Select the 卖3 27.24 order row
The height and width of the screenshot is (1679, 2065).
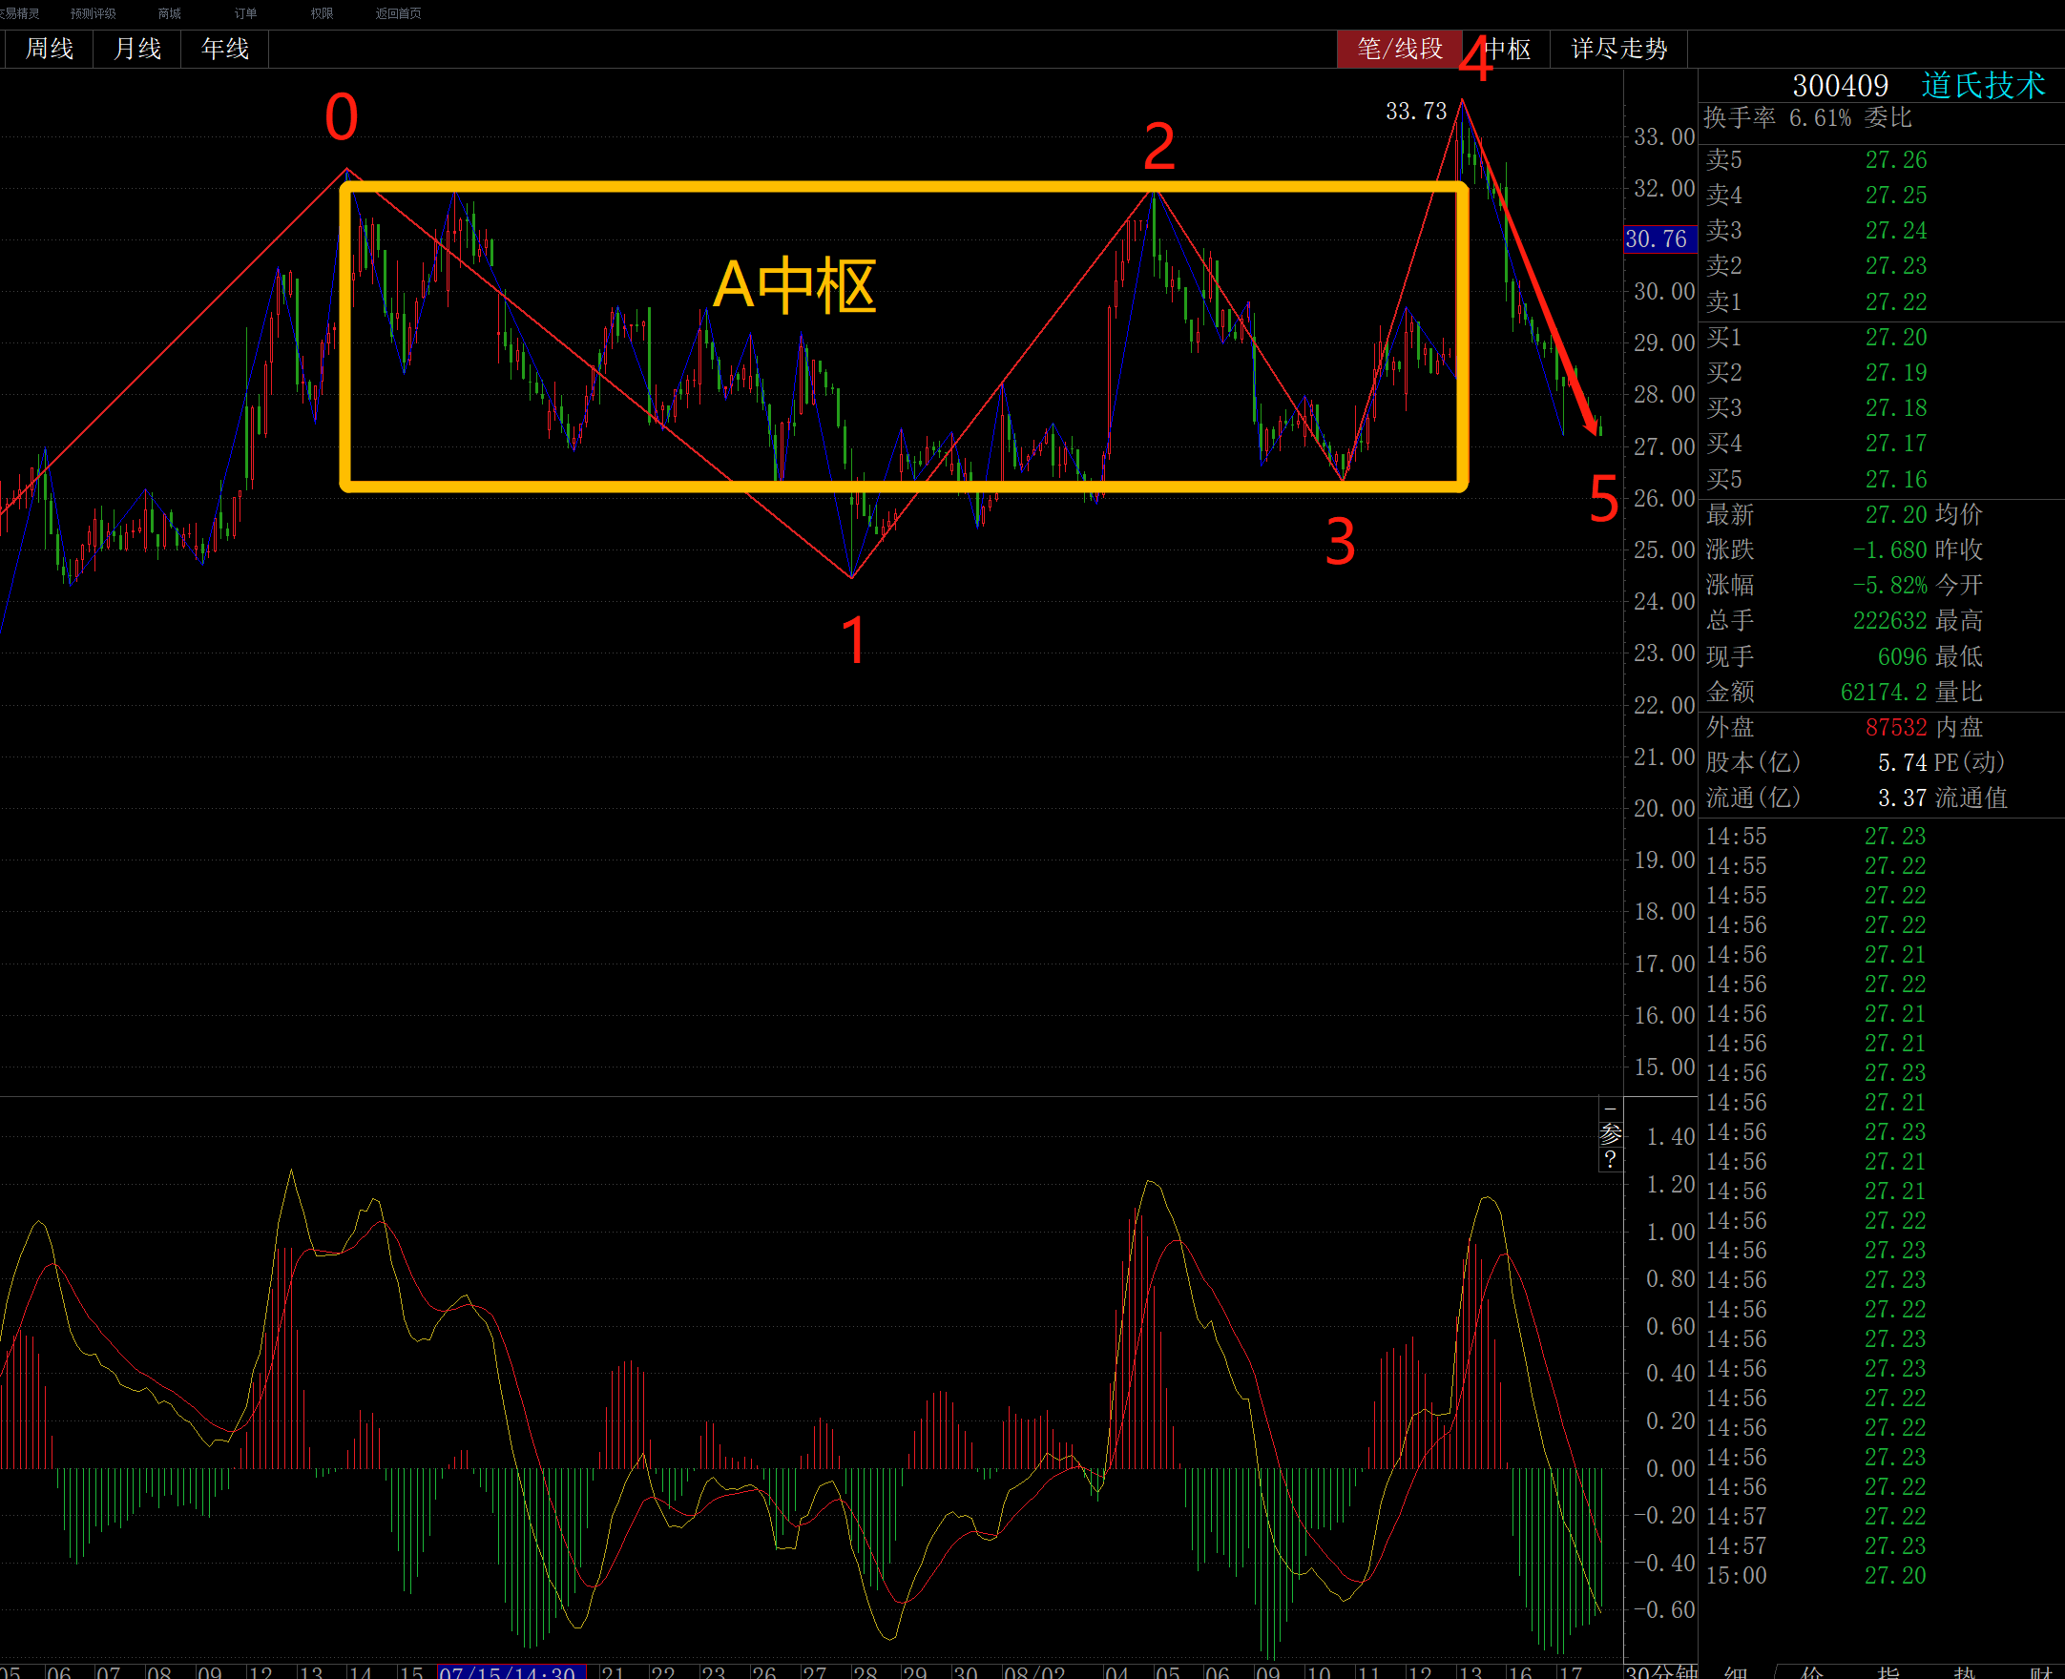tap(1881, 230)
